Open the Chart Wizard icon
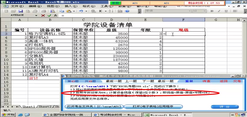 coord(120,11)
